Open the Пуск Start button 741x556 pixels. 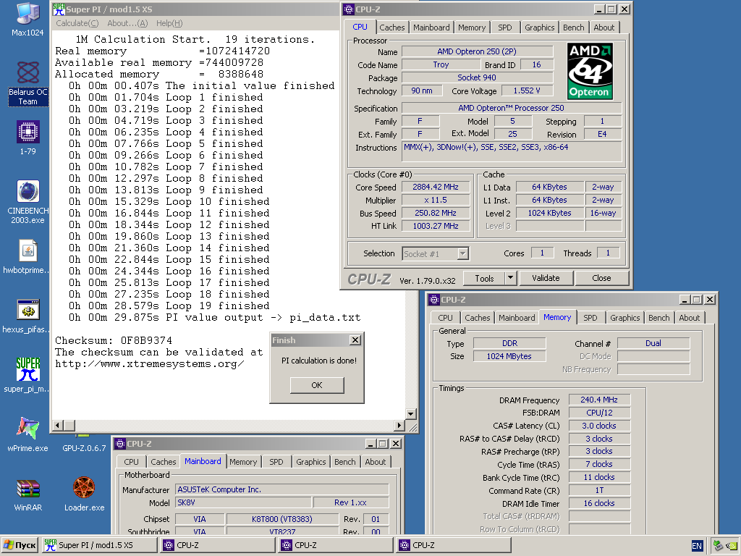[20, 545]
